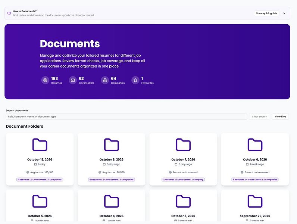Open the October 8, 2026 folder icon
Screen dimensions: 297x224
[111, 144]
